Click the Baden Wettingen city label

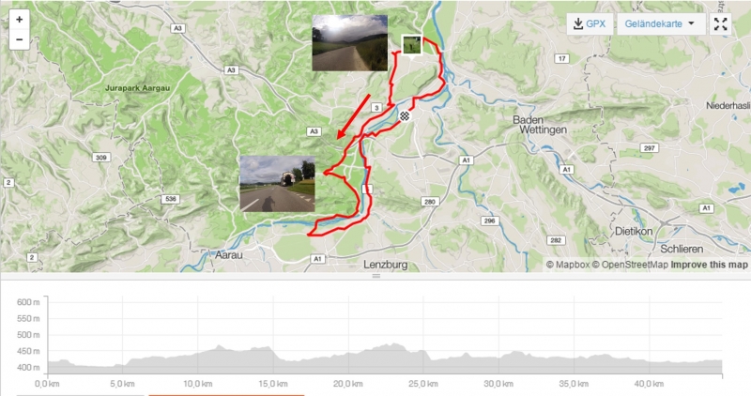(541, 125)
